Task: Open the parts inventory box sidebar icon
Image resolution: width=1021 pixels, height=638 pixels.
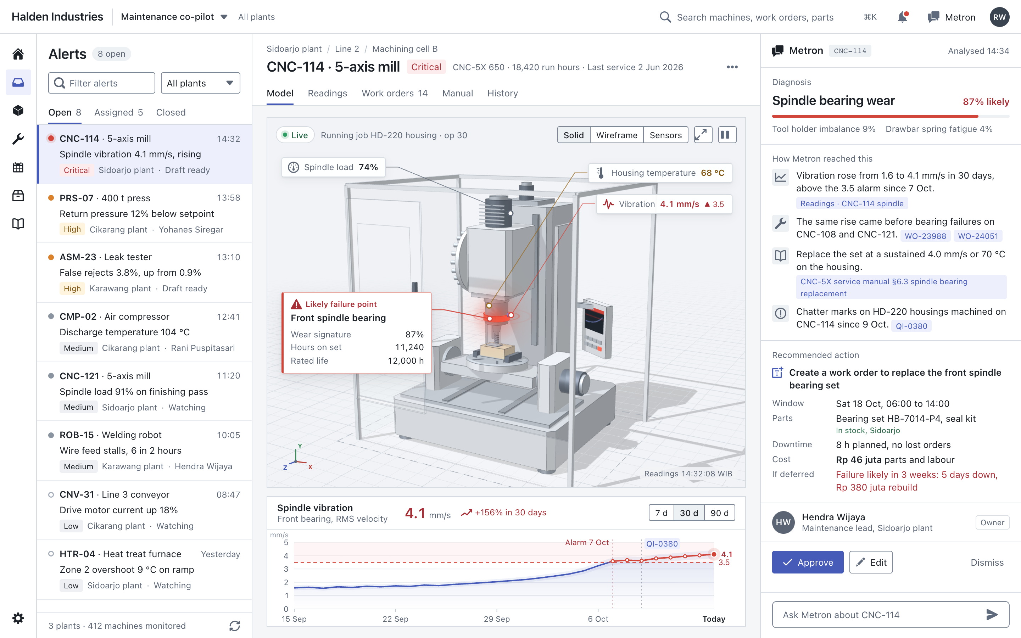Action: click(18, 195)
